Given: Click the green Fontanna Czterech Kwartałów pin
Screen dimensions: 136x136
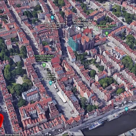Looking at the screenshot, I should point(107,33).
